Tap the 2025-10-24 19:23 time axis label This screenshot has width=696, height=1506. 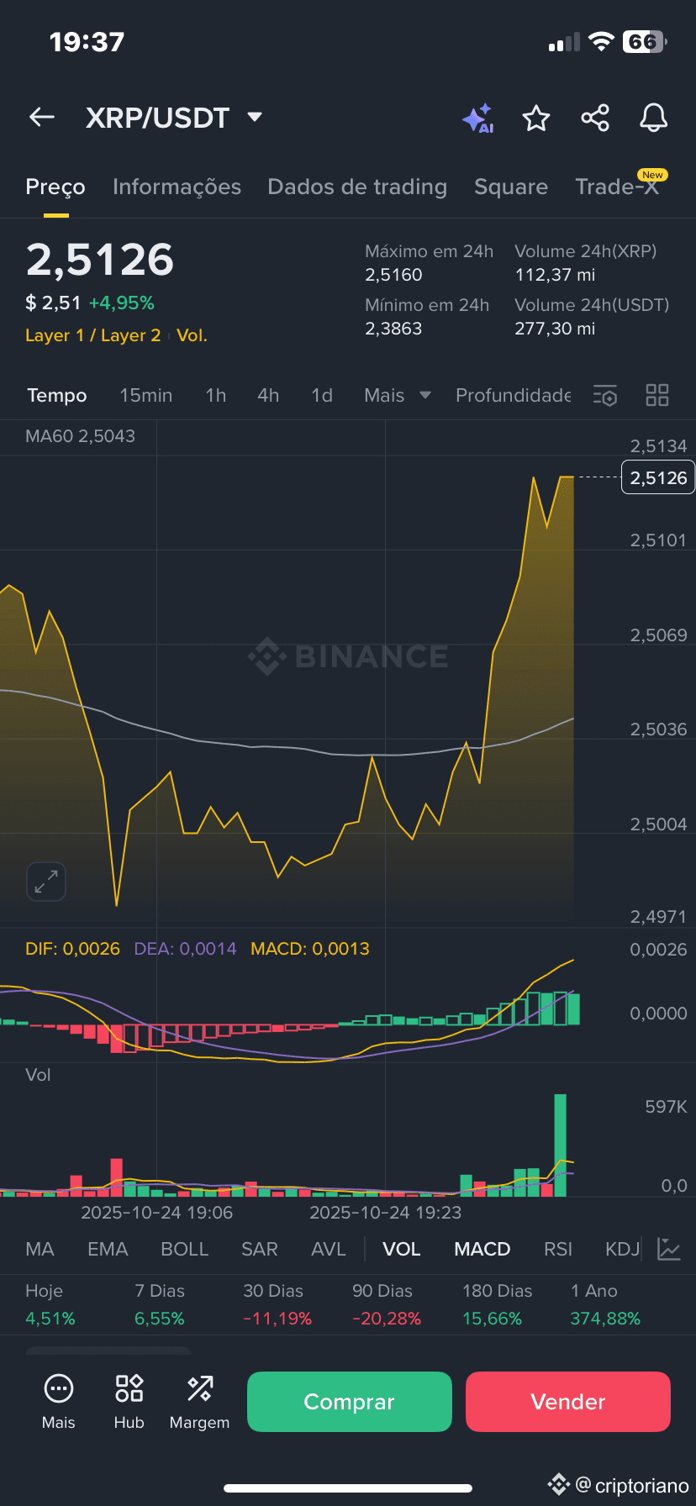[386, 1213]
